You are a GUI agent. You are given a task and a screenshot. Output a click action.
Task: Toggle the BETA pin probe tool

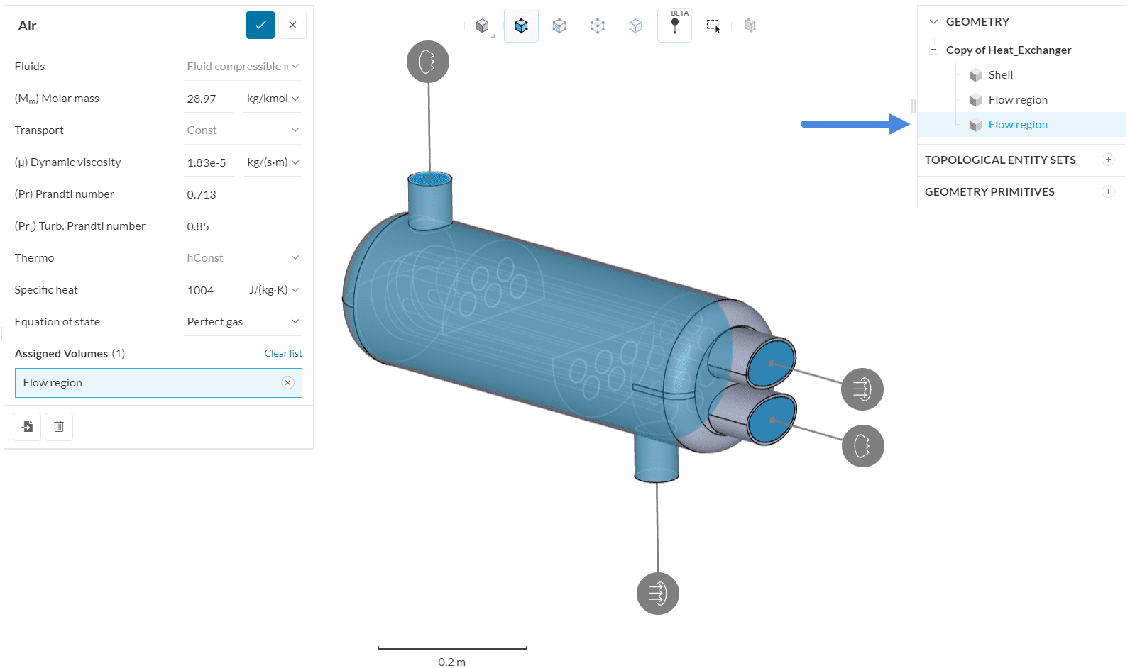674,26
